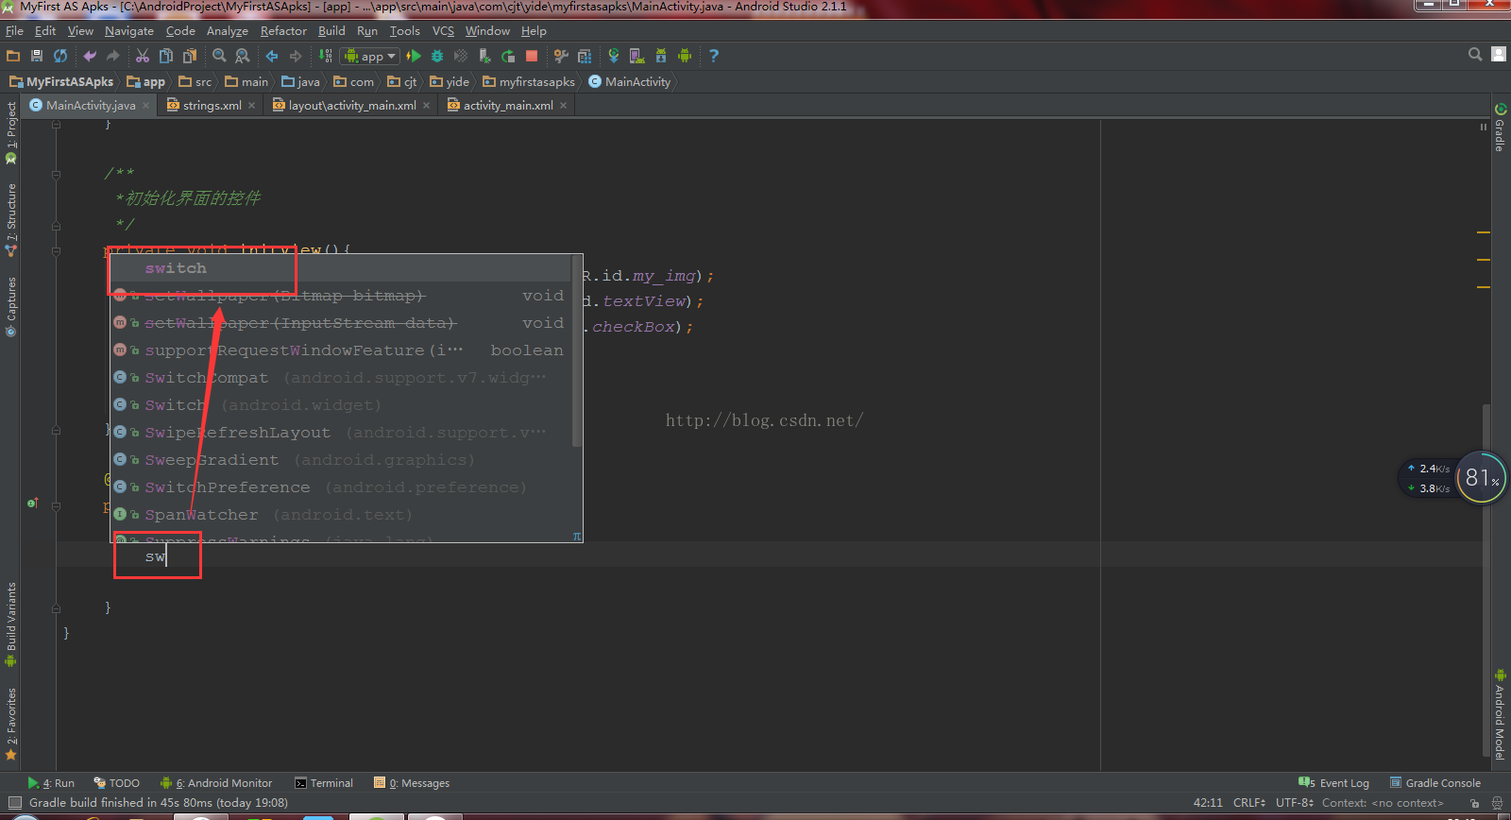Viewport: 1511px width, 820px height.
Task: Click the Make Project icon
Action: 326,56
